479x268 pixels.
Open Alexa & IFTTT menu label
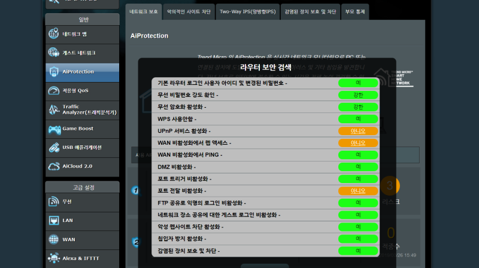point(81,258)
